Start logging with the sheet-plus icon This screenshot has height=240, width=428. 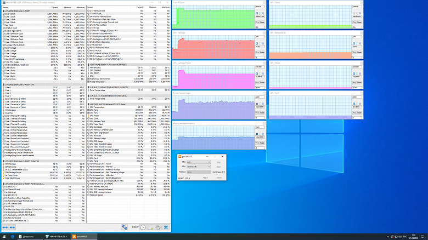(150, 227)
